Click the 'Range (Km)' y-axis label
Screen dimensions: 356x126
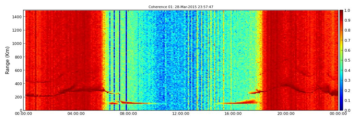click(7, 60)
